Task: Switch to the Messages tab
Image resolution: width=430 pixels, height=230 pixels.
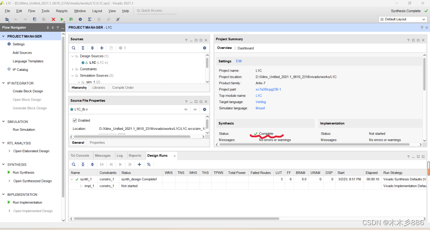Action: pos(103,156)
